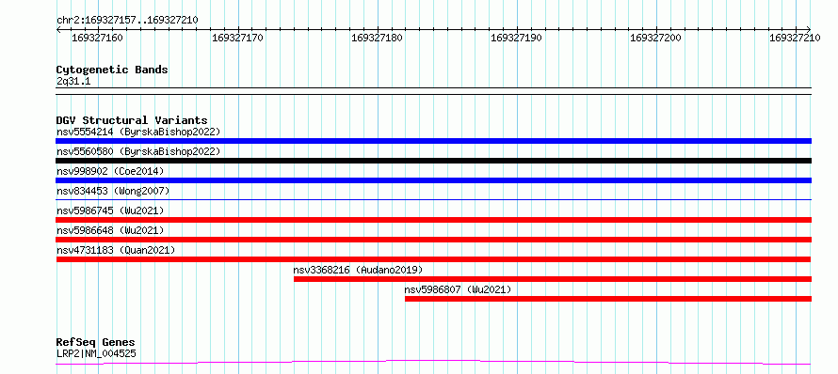Open the LRP2|NM_004525 gene label
The width and height of the screenshot is (838, 374).
click(x=96, y=353)
